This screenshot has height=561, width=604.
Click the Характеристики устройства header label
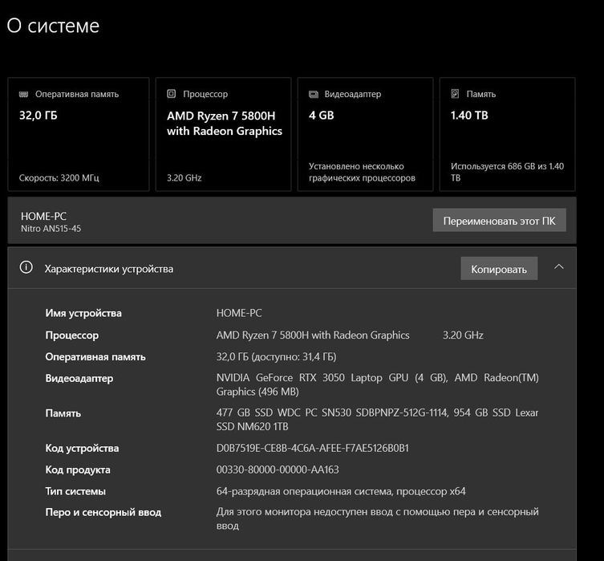[108, 269]
